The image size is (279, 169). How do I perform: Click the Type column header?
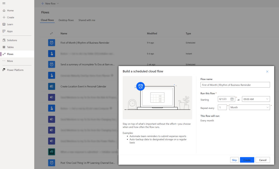(x=188, y=33)
